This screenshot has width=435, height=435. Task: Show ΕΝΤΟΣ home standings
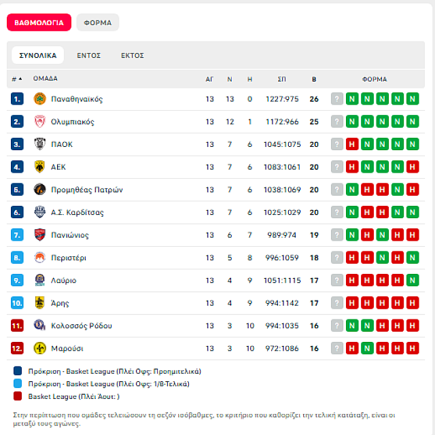[88, 56]
